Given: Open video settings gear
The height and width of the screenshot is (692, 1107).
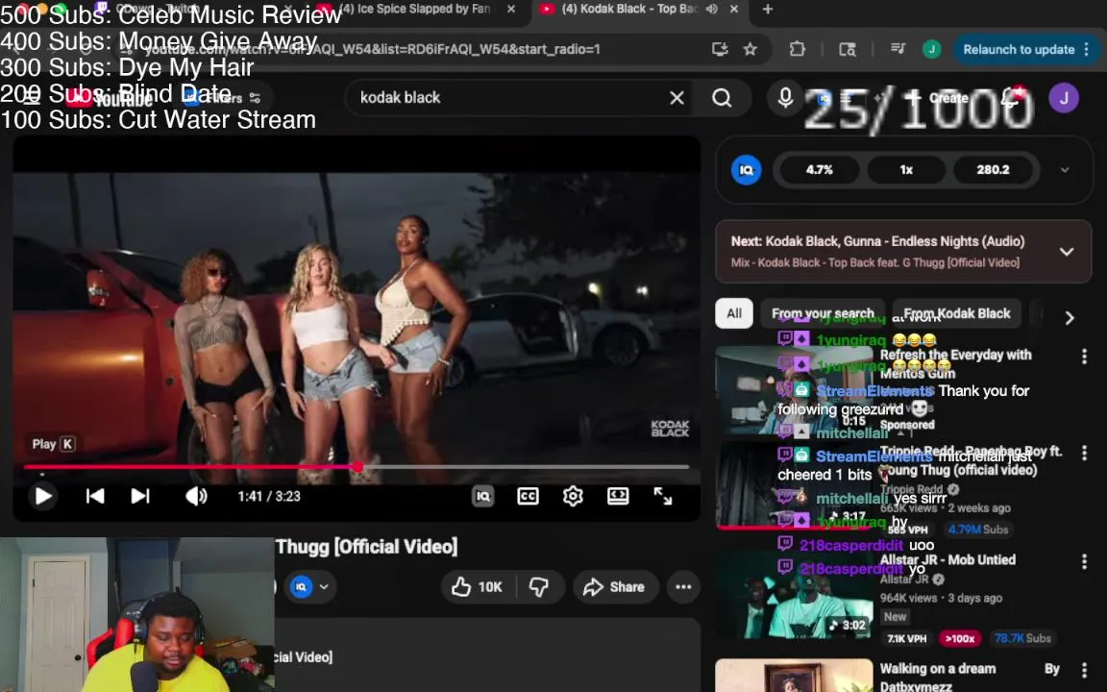Looking at the screenshot, I should pyautogui.click(x=573, y=496).
